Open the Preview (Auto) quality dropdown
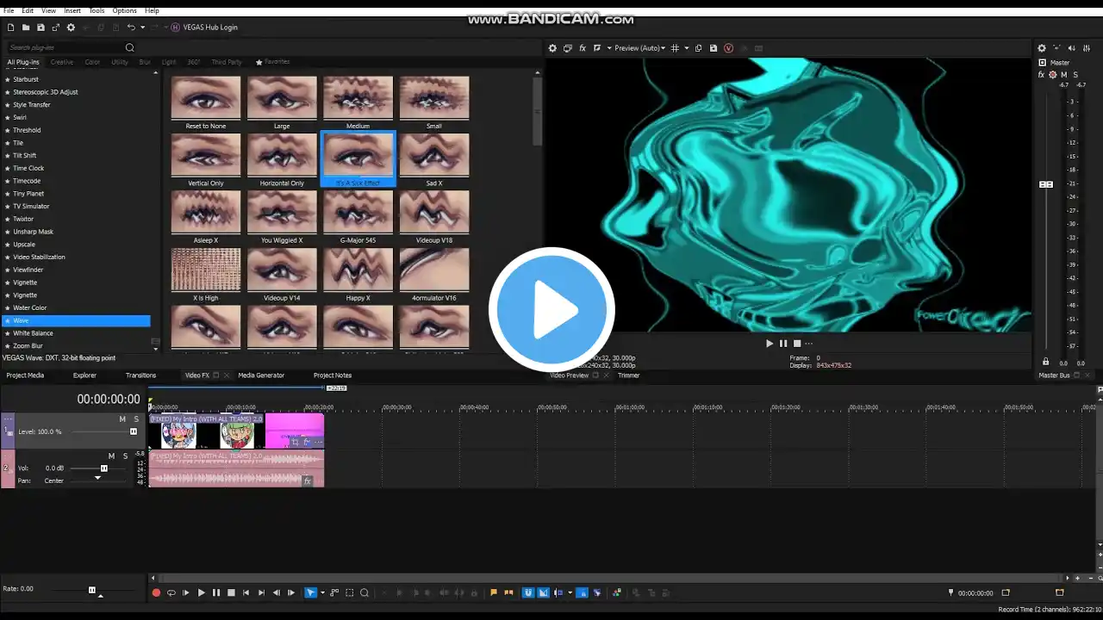Screen dimensions: 1103x620 [x=637, y=48]
